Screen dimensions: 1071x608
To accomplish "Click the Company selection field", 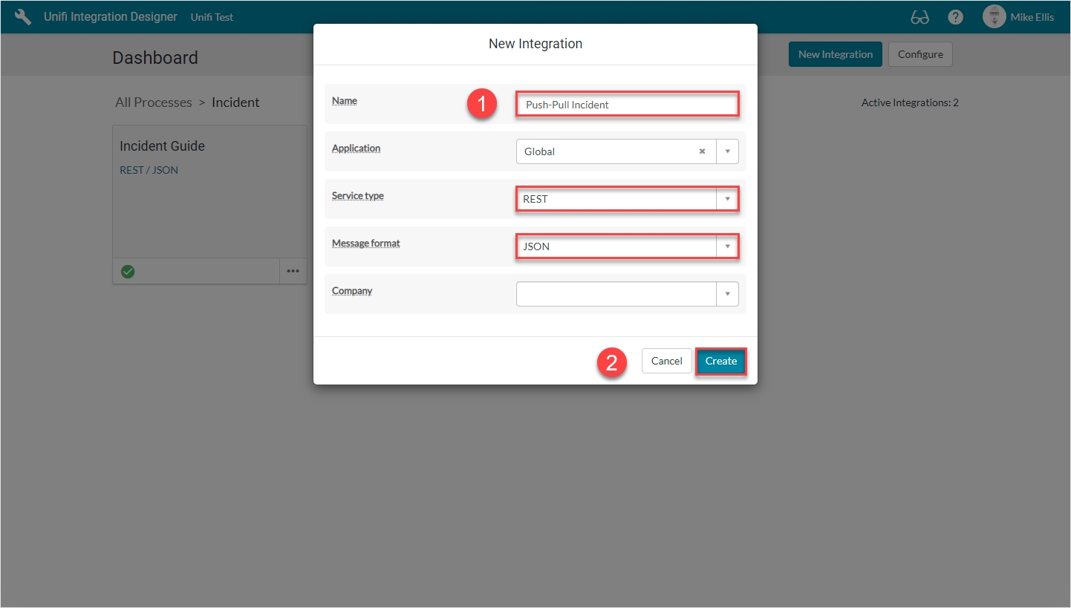I will click(x=616, y=294).
